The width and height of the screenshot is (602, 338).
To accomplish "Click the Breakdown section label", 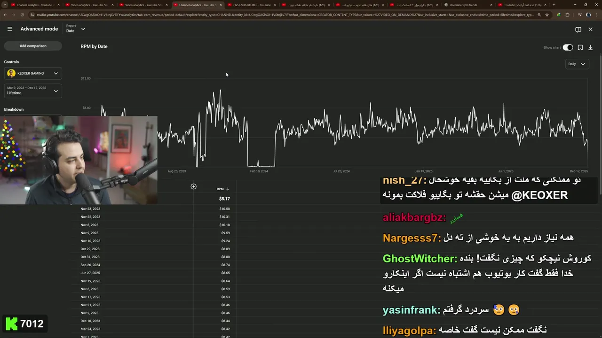I will click(x=14, y=109).
